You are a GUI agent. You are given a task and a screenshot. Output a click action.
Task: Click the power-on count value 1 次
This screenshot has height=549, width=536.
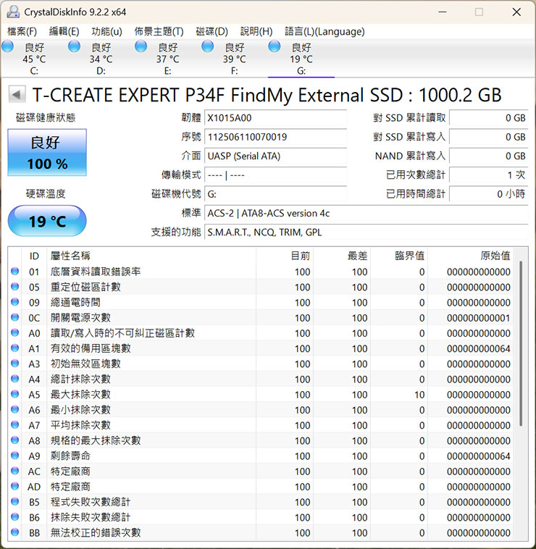(489, 175)
